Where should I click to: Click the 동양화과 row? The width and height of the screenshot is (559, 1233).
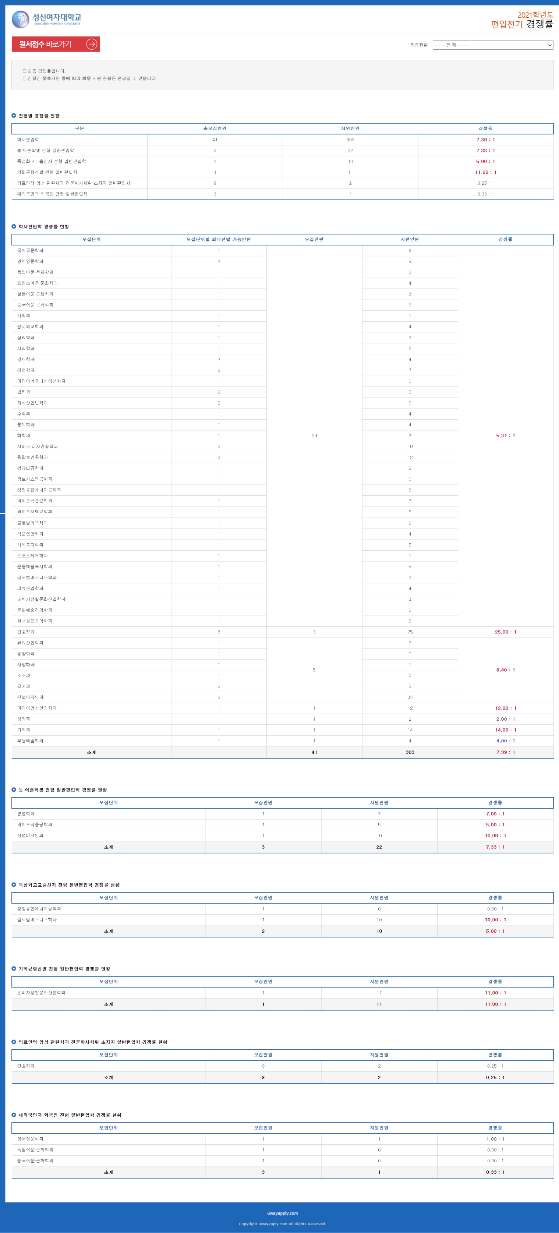pos(282,654)
